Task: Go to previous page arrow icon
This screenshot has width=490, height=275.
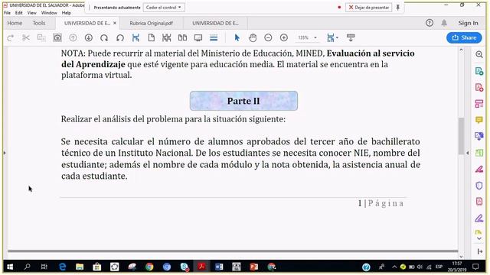Action: (73, 38)
